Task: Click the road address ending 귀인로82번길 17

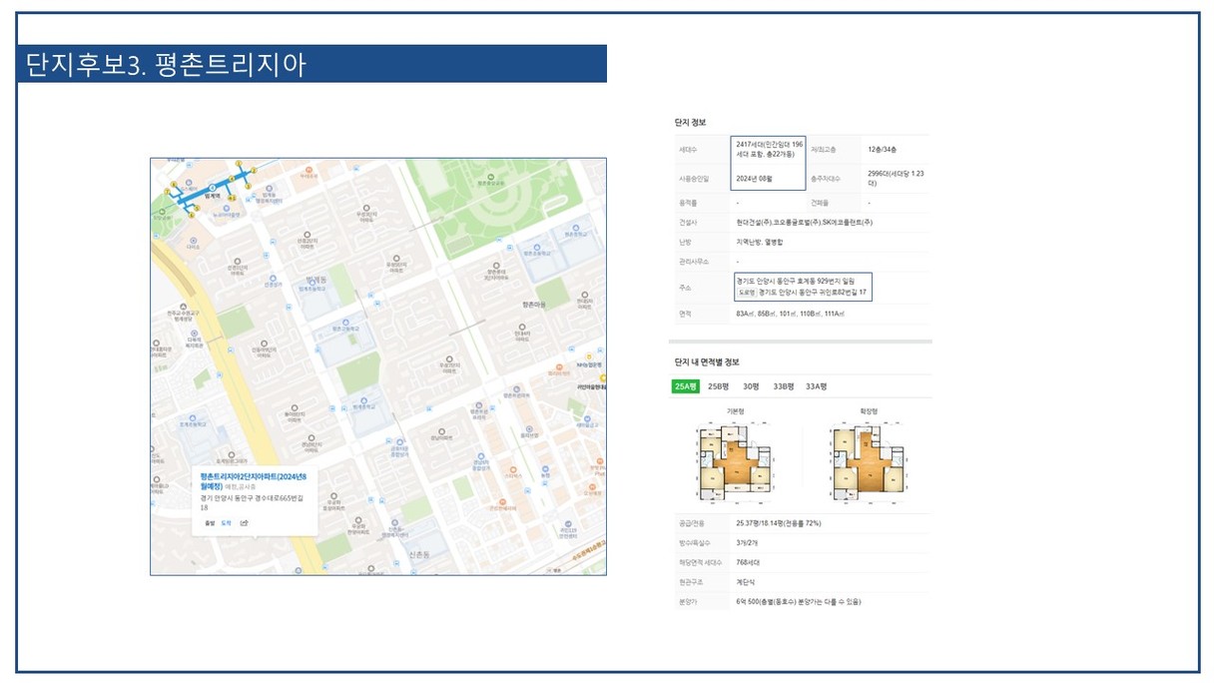Action: tap(813, 294)
